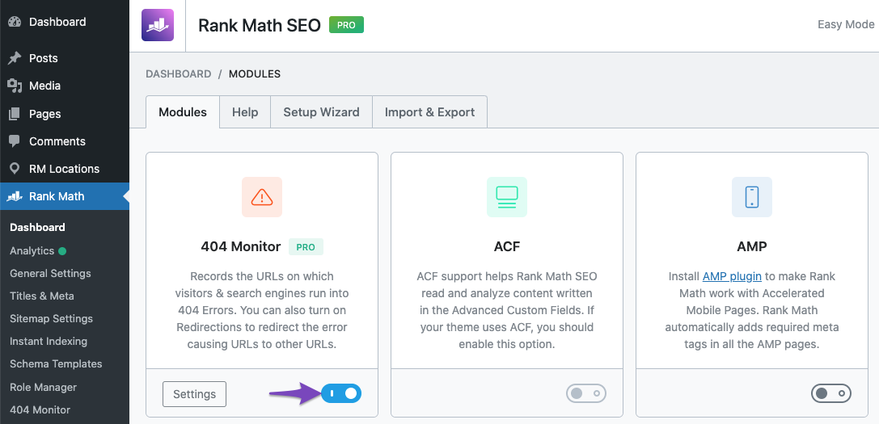This screenshot has height=424, width=879.
Task: Go to the Import & Export tab
Action: tap(429, 112)
